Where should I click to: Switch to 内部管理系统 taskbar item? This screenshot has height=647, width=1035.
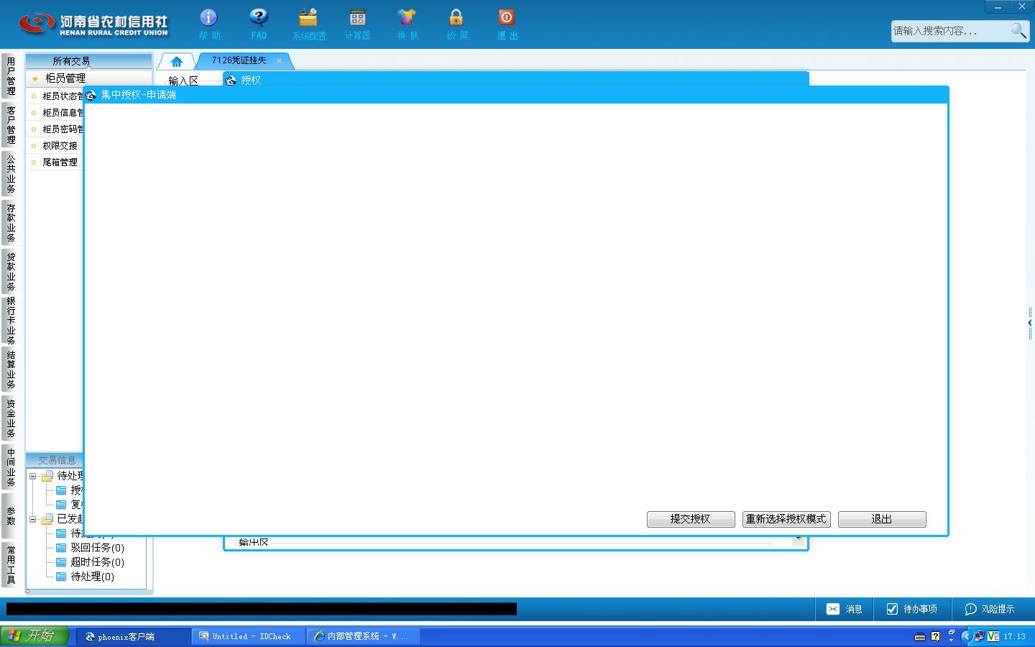(364, 636)
